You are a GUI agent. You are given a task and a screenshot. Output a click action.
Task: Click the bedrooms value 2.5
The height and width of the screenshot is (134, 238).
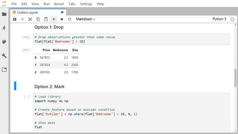tap(66, 57)
